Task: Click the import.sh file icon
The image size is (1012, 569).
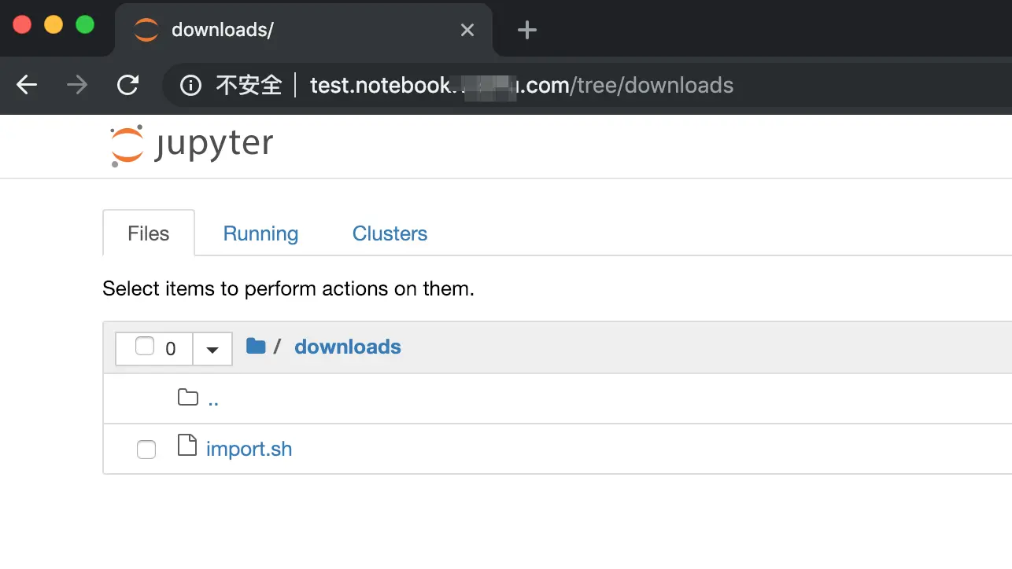Action: coord(187,446)
